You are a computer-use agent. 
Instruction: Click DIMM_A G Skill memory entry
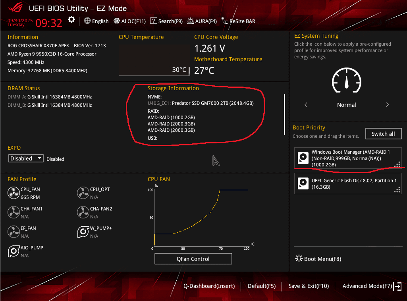(x=50, y=97)
